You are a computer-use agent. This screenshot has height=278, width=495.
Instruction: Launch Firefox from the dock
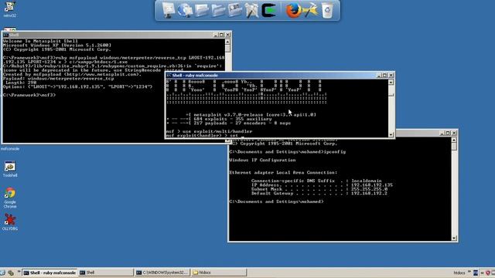(293, 10)
